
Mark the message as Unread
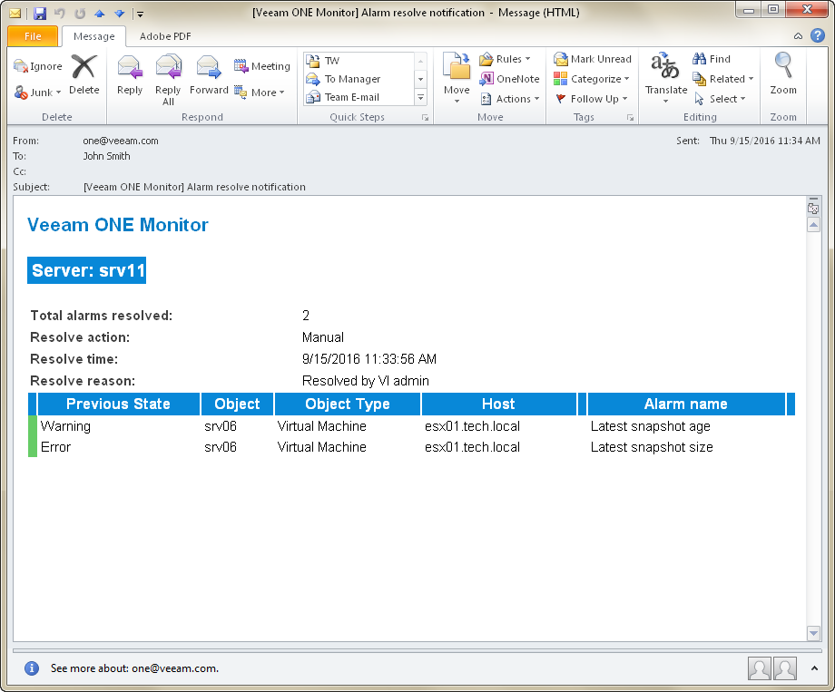[592, 59]
